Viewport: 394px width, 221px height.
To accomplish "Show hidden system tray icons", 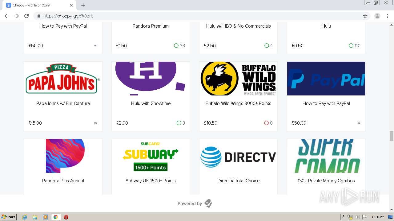I will (343, 217).
